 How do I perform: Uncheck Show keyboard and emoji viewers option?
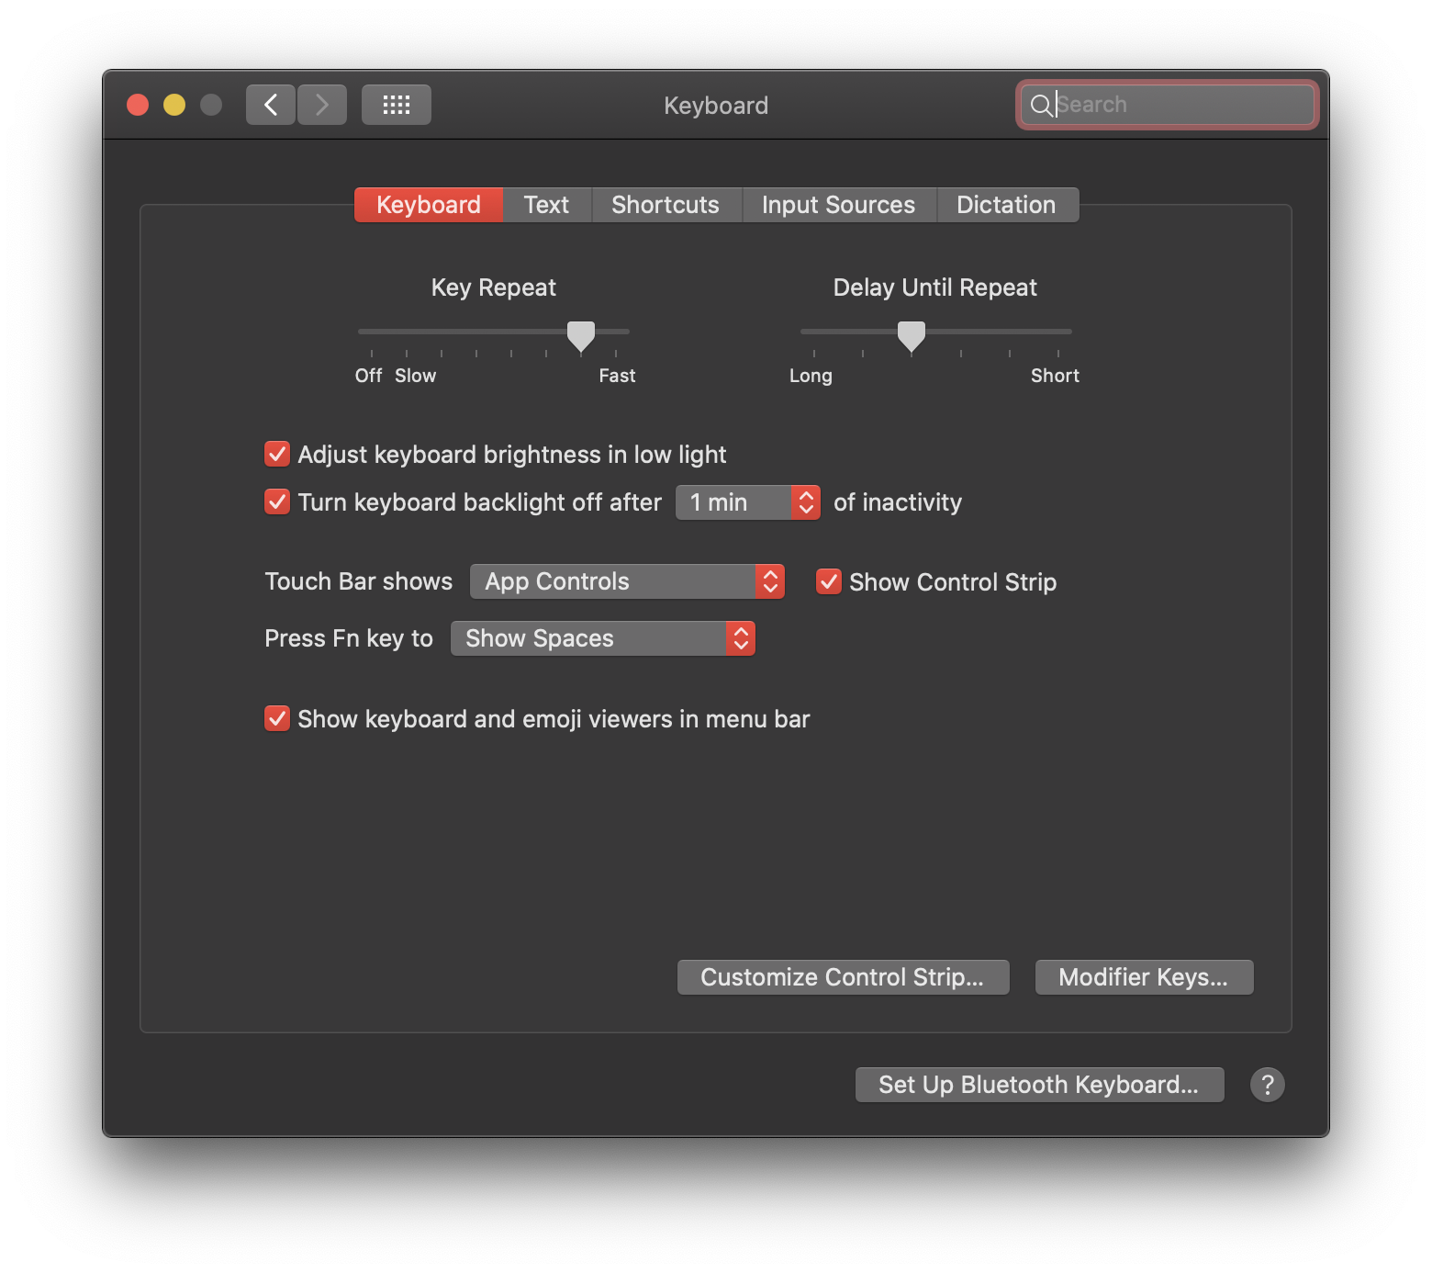point(277,718)
